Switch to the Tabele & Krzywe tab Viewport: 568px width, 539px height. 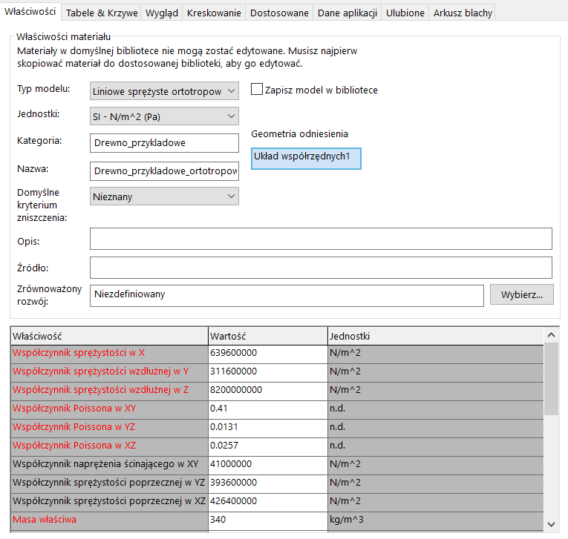click(102, 13)
